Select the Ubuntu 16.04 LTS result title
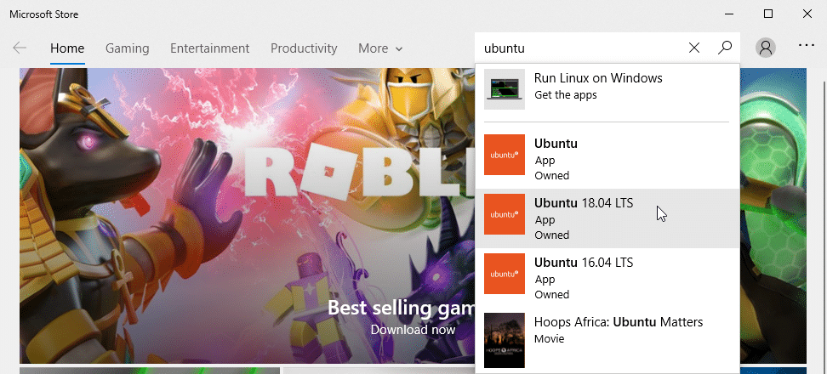 584,263
